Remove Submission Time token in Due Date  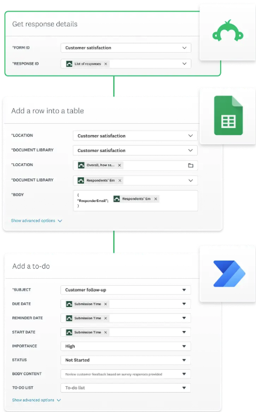[106, 304]
